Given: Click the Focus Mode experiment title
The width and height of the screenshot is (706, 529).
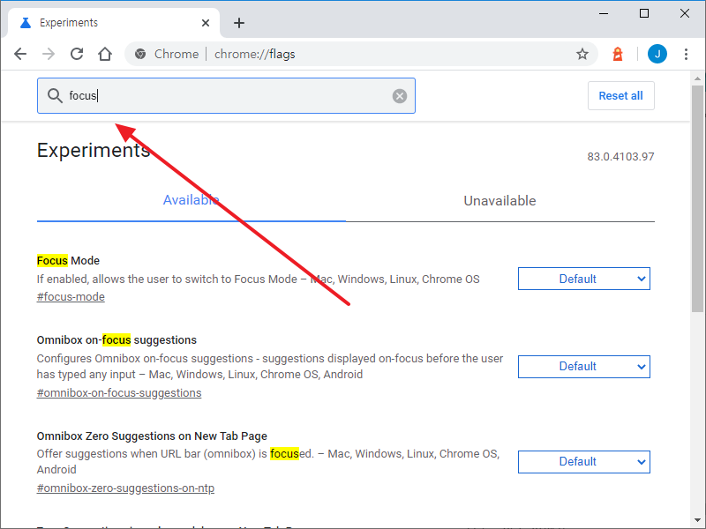Looking at the screenshot, I should [68, 260].
